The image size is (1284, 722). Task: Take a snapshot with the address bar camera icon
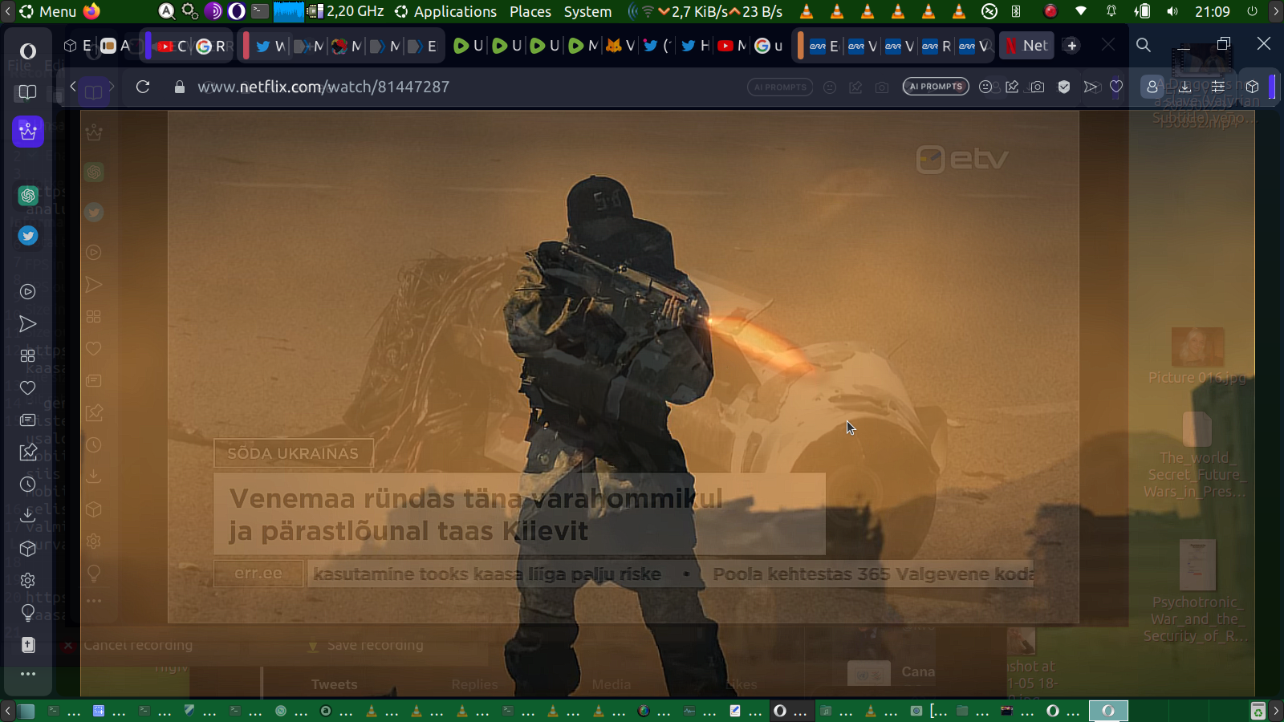click(x=1038, y=87)
